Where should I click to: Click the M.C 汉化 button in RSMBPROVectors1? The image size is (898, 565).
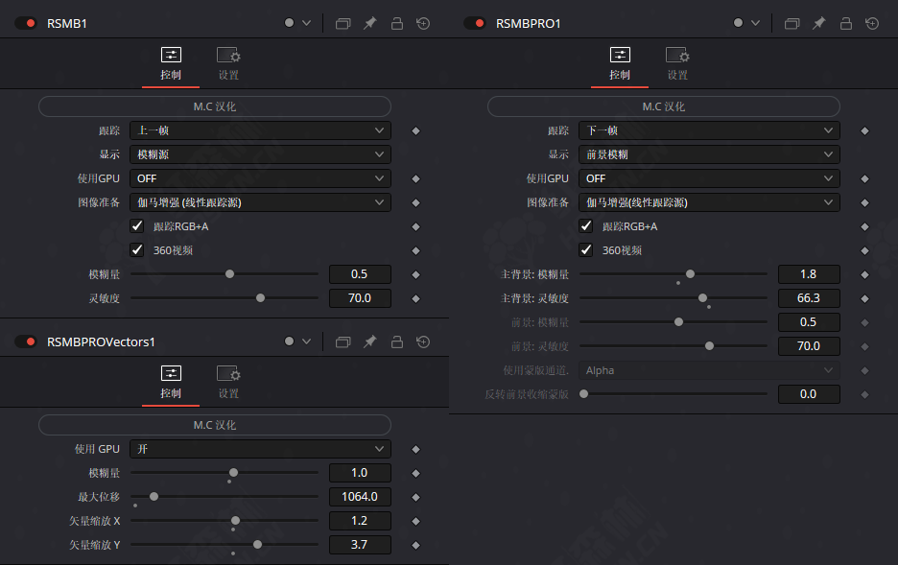pos(215,425)
